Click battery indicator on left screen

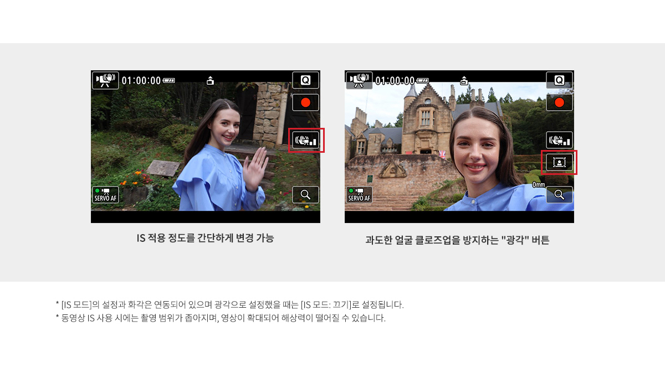pos(169,81)
